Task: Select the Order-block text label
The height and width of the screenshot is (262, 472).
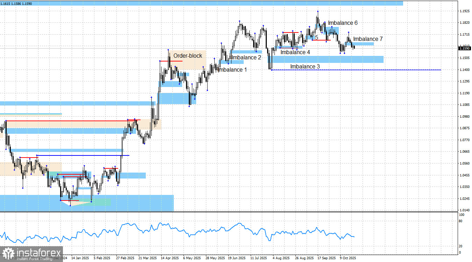Action: pyautogui.click(x=188, y=56)
